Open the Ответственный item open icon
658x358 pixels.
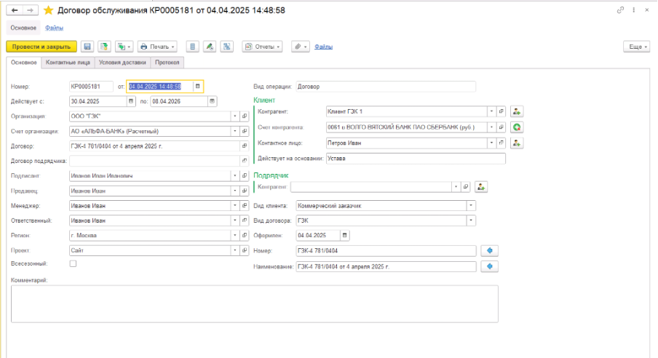[245, 220]
